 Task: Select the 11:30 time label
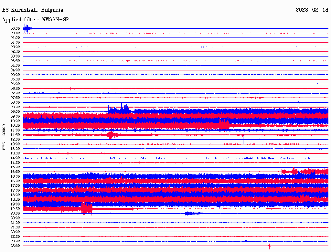click(x=15, y=135)
